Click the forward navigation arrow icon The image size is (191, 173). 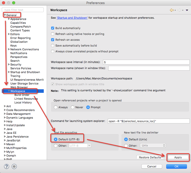(x=179, y=10)
